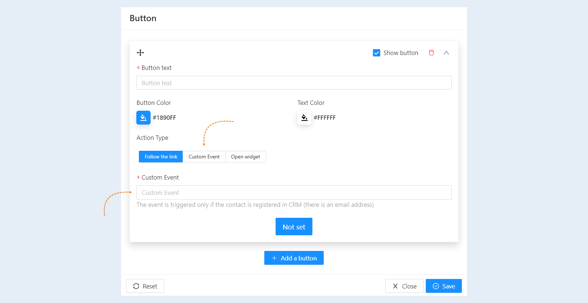The image size is (588, 303).
Task: Click the Custom Event input field
Action: pyautogui.click(x=294, y=192)
